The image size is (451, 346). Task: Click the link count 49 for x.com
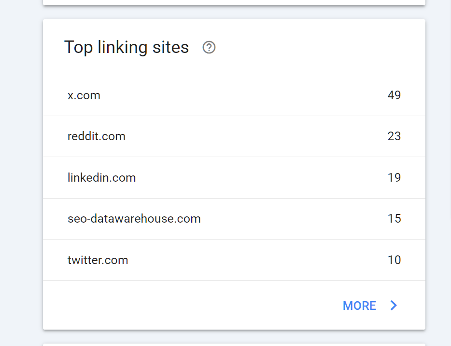click(x=394, y=95)
